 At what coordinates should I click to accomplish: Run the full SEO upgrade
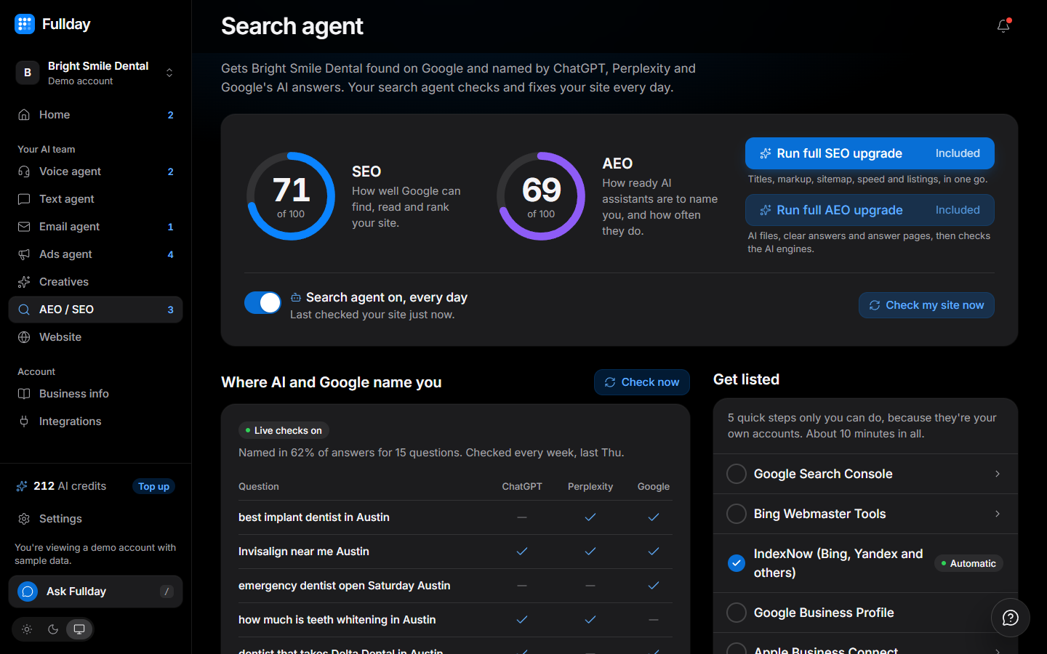tap(870, 153)
